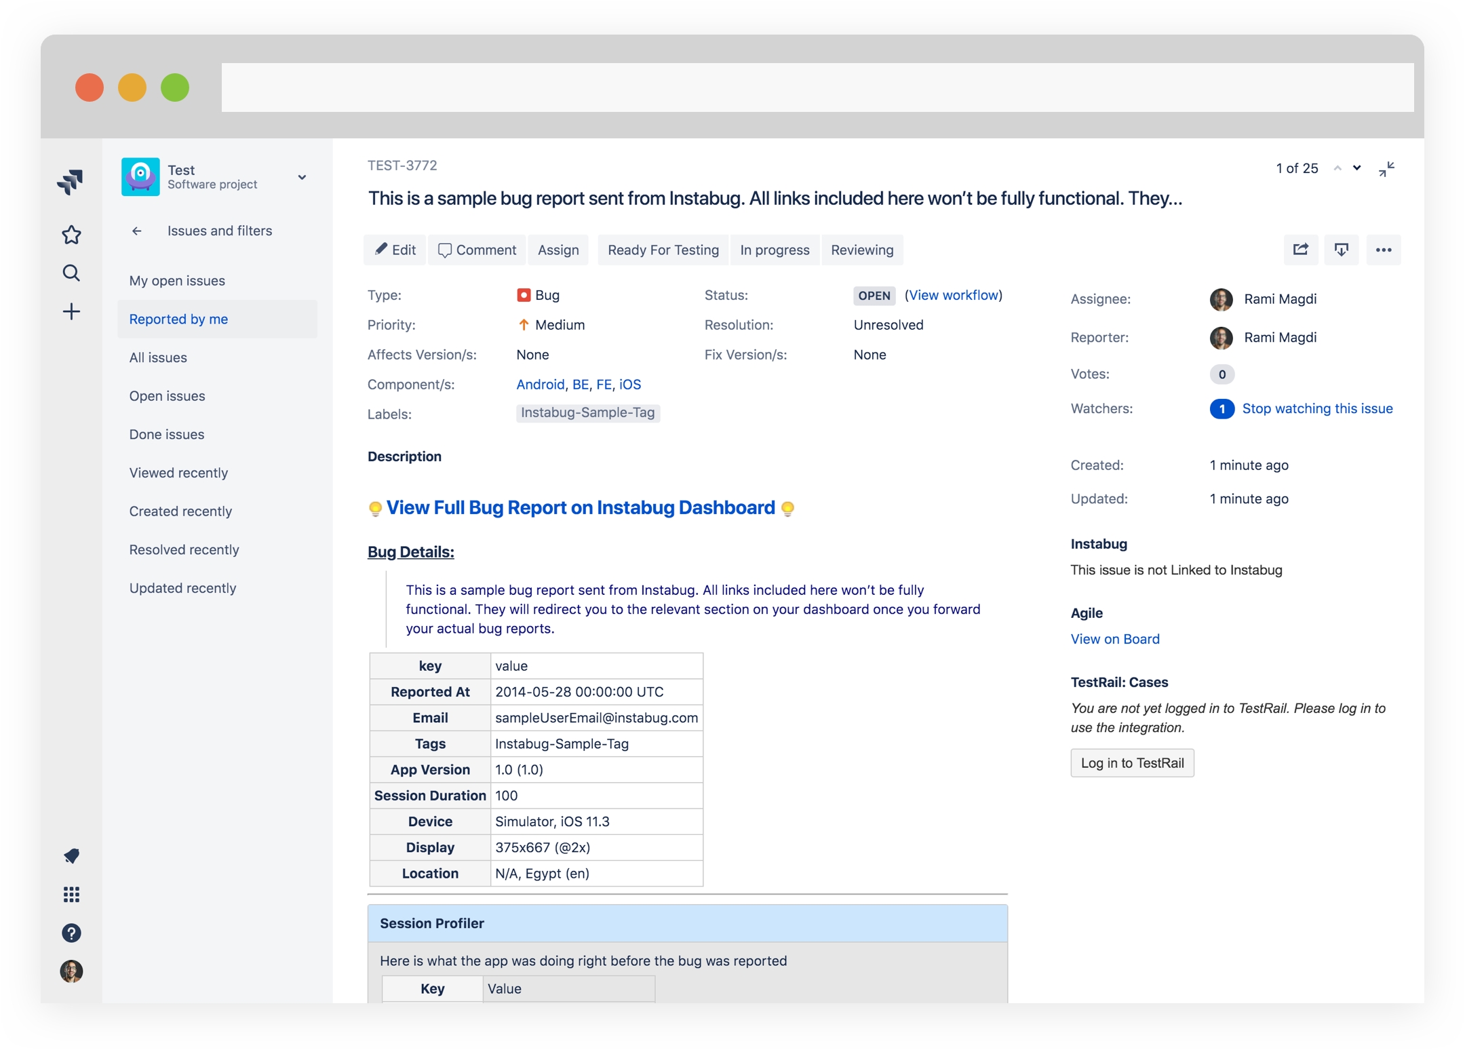Go to next issue with down chevron

coord(1356,168)
